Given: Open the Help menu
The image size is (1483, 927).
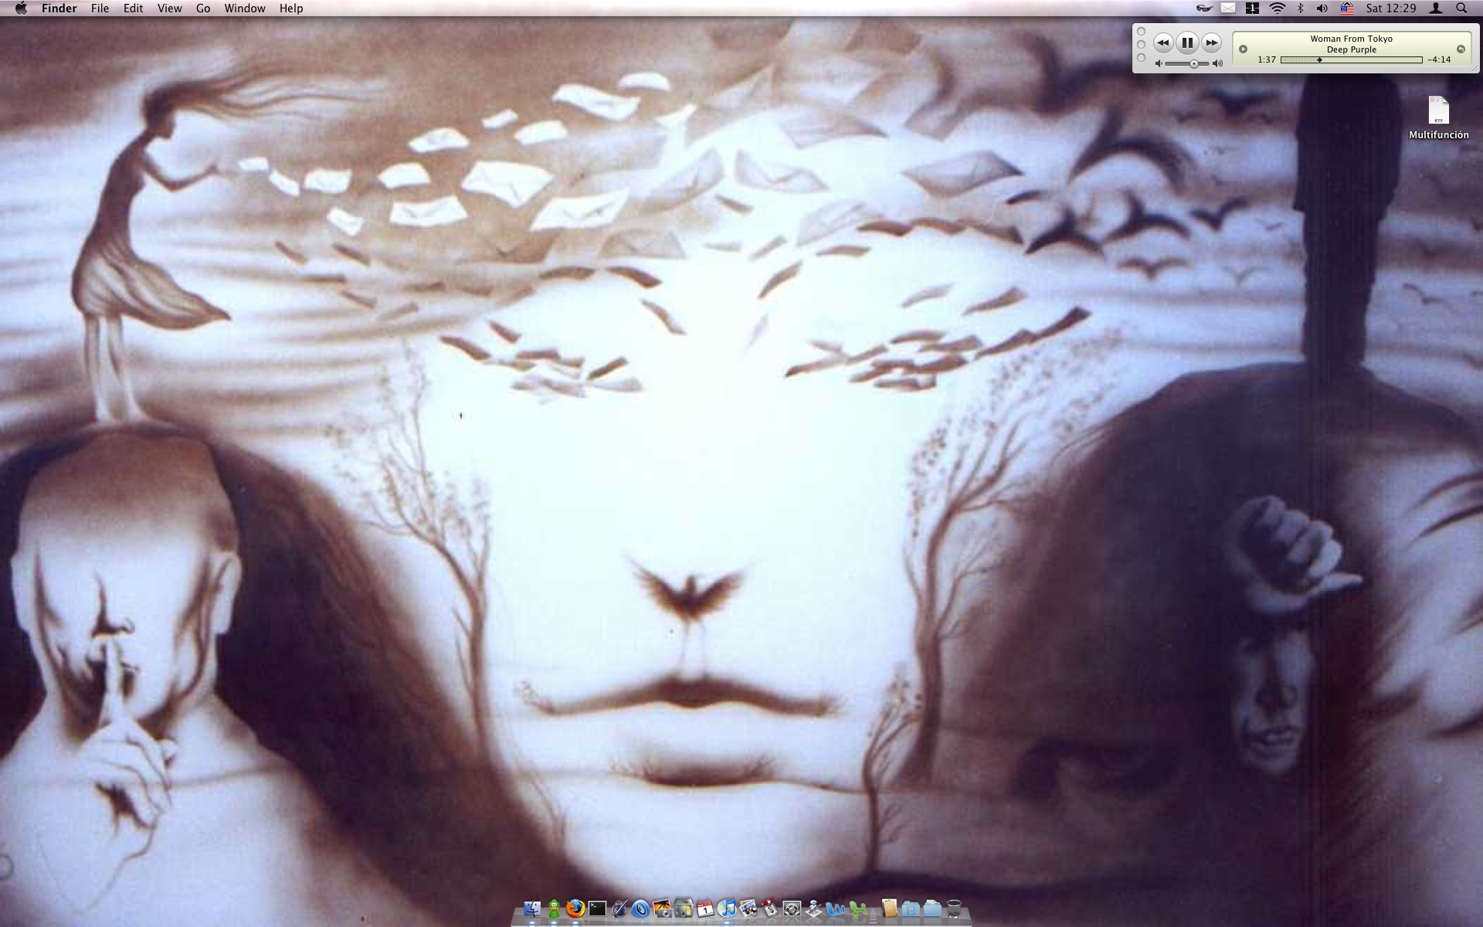Looking at the screenshot, I should [x=291, y=8].
